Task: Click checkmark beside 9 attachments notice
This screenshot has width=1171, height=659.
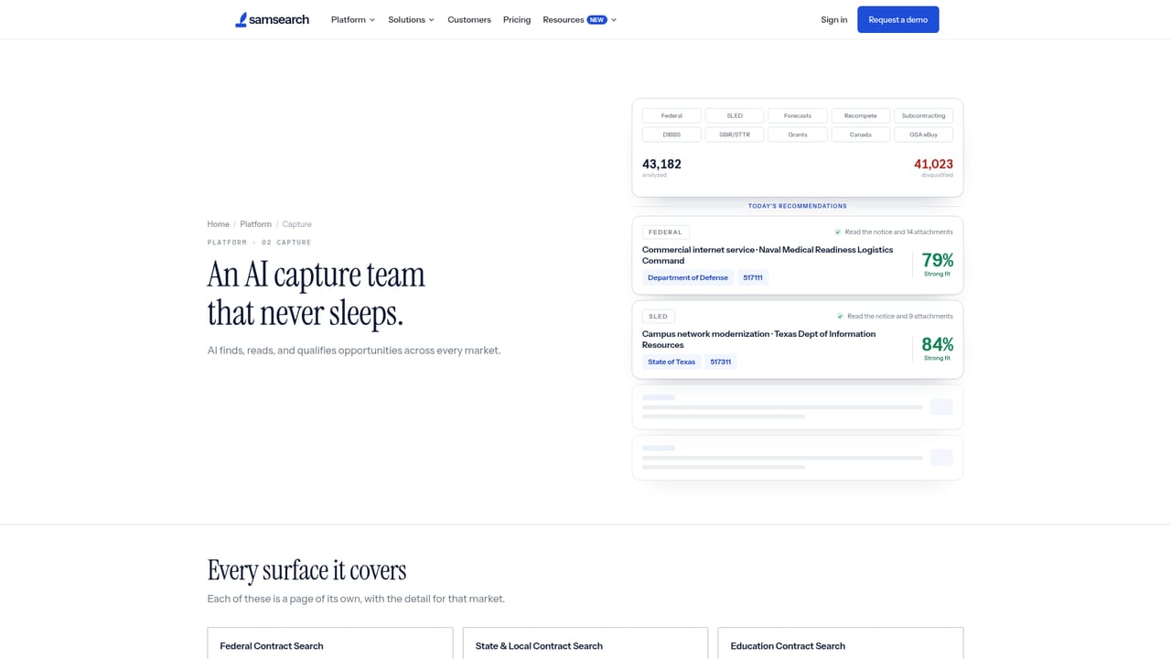Action: pyautogui.click(x=840, y=316)
